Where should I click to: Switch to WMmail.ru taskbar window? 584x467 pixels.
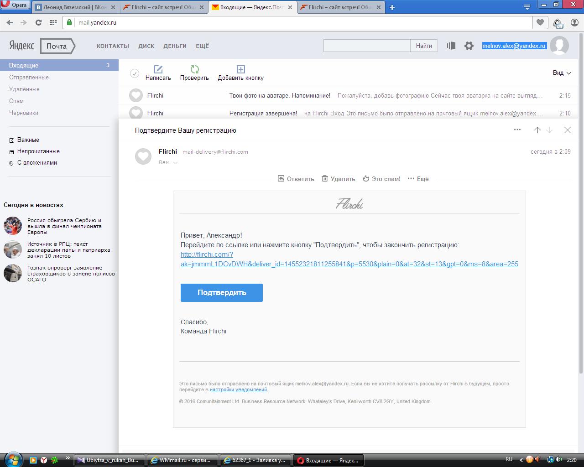(x=182, y=460)
